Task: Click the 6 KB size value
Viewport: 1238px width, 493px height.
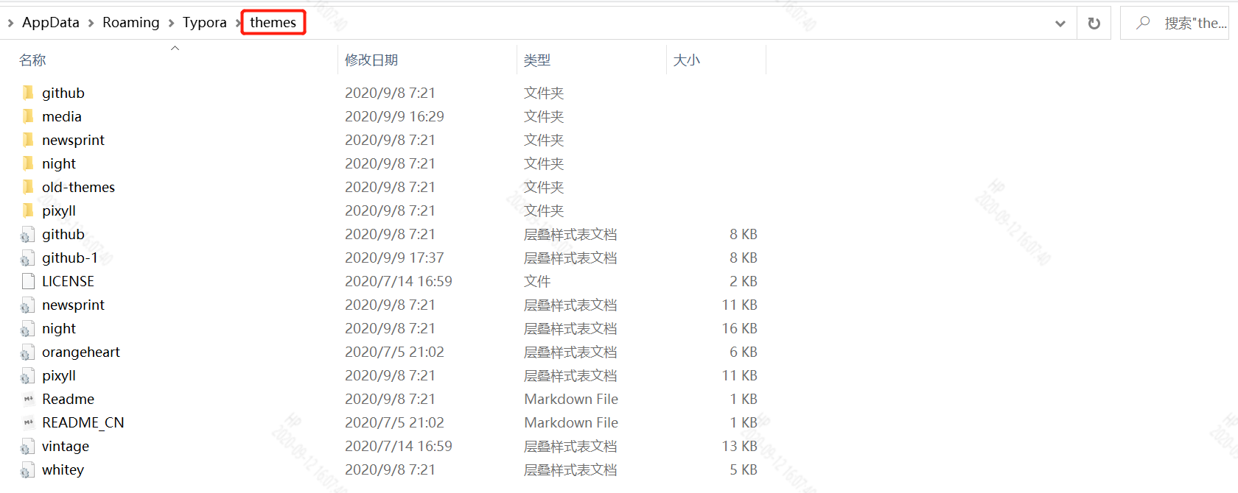Action: click(744, 352)
